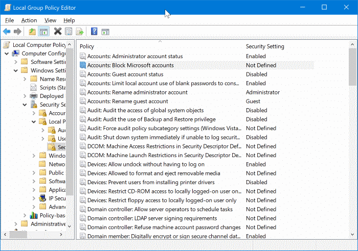Open the Help question mark icon

(x=94, y=31)
